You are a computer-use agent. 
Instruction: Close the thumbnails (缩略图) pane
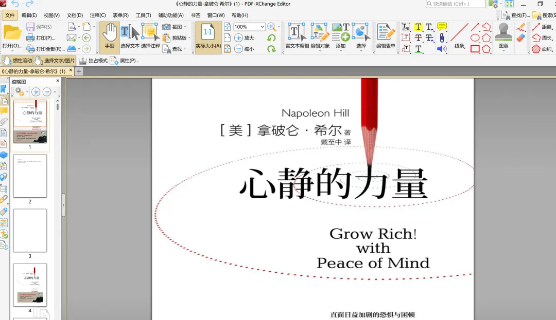58,81
